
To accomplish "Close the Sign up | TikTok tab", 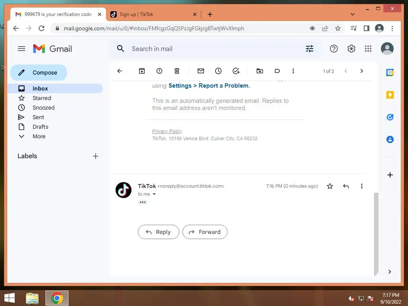I will (x=194, y=14).
